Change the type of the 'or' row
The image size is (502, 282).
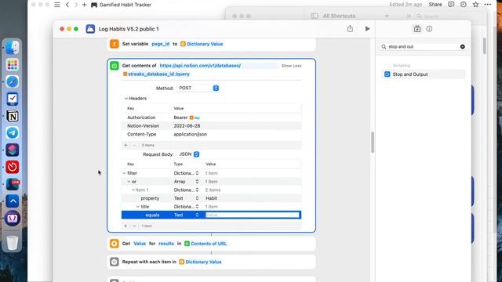click(187, 182)
